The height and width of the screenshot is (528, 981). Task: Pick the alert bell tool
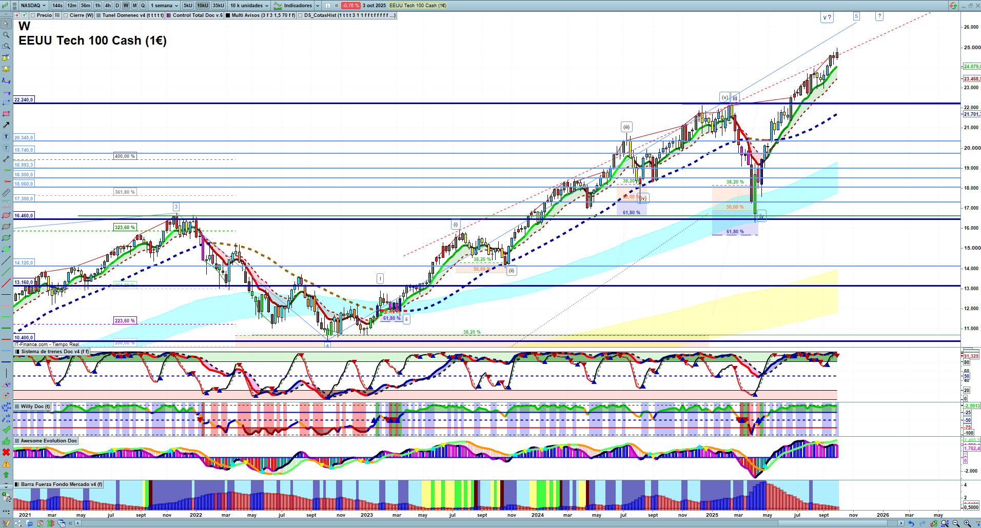[x=6, y=69]
